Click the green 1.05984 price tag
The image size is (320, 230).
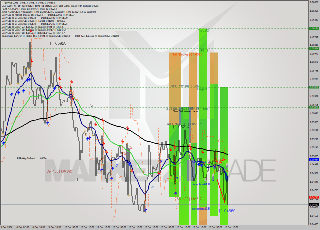pyautogui.click(x=314, y=48)
